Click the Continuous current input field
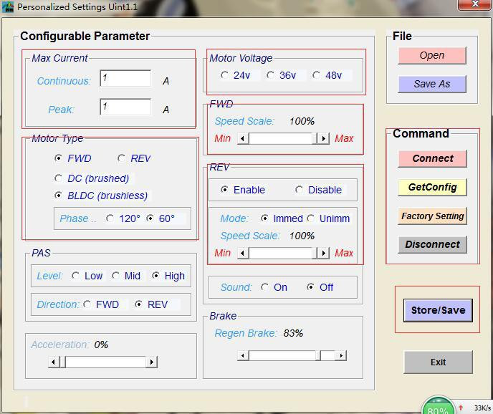Image resolution: width=493 pixels, height=414 pixels. [x=125, y=79]
